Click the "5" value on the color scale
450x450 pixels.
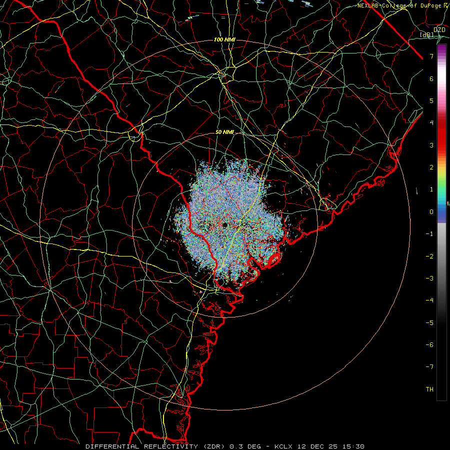point(431,100)
